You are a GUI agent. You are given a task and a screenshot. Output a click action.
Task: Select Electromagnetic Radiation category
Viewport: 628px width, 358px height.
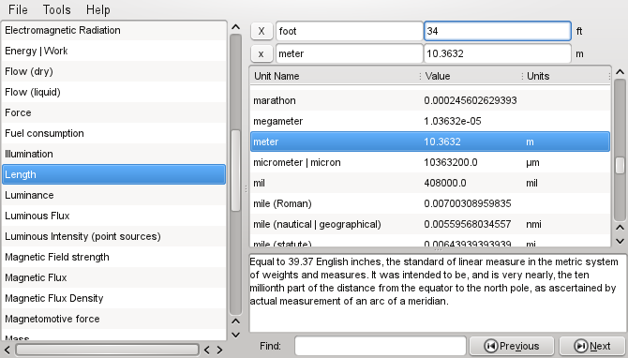pos(113,30)
